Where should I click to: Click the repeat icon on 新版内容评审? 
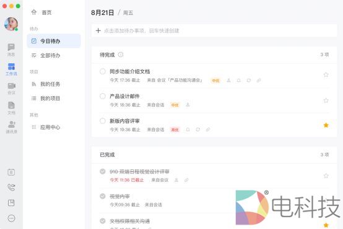coord(198,130)
